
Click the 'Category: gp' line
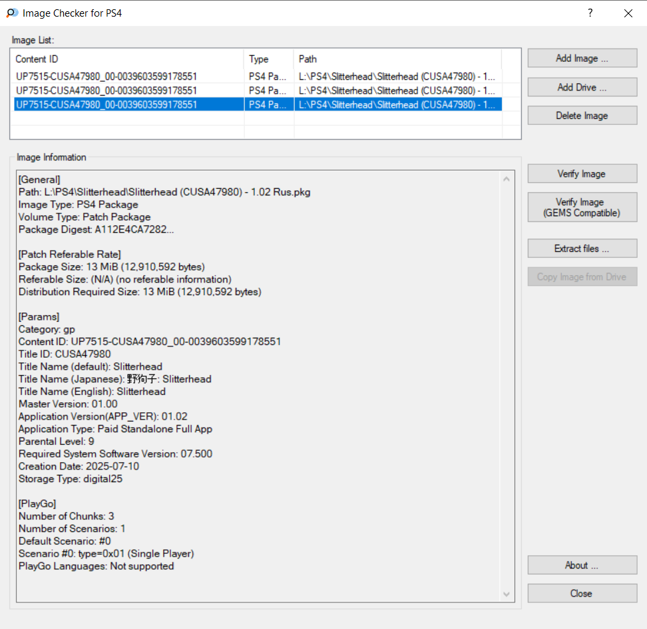(47, 329)
